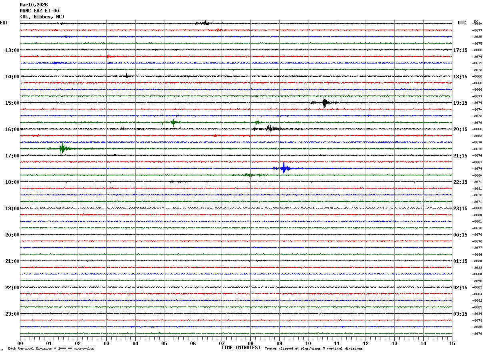
Task: Click the 03:15 UTC time label
Action: click(460, 314)
